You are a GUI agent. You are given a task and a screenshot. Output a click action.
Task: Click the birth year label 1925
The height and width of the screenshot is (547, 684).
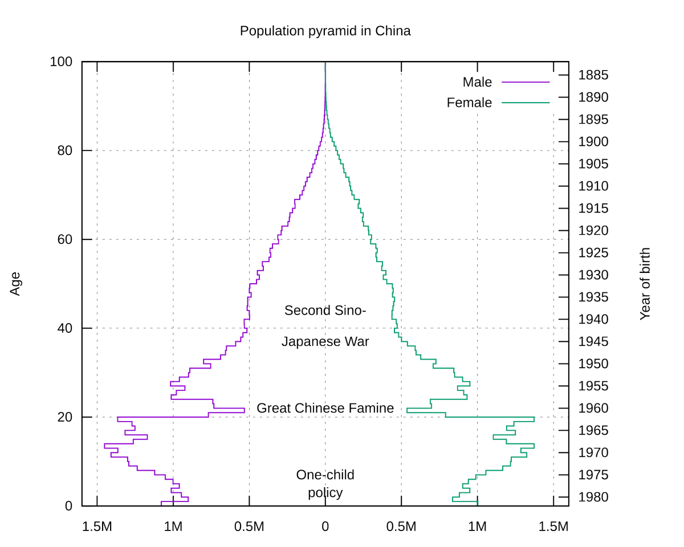click(593, 253)
